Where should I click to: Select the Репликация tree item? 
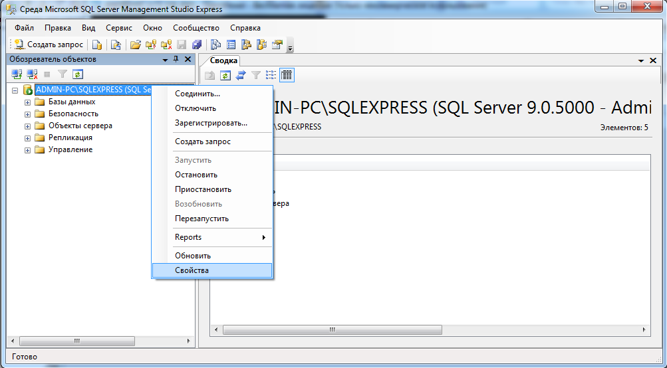pyautogui.click(x=70, y=138)
